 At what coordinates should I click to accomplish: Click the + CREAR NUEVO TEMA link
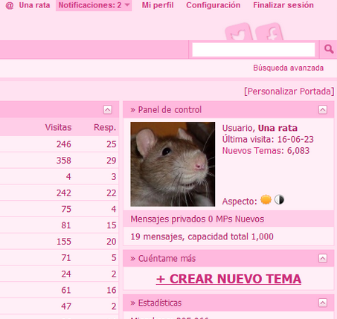click(228, 279)
